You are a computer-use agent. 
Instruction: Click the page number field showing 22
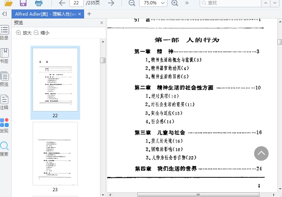76,3
